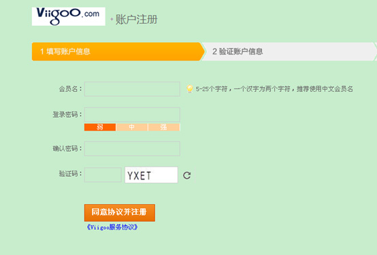
Task: Select the 1 填写账户信息 step tab
Action: tap(118, 52)
